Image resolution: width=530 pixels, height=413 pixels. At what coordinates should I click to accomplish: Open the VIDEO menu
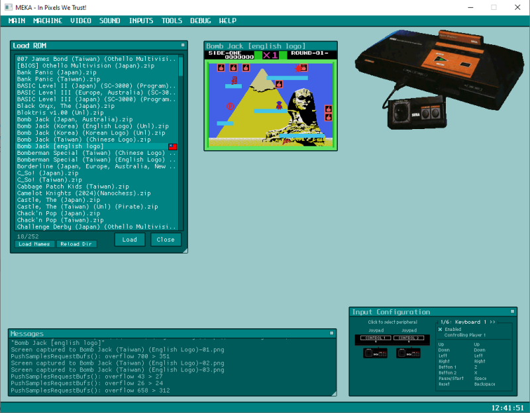point(81,21)
